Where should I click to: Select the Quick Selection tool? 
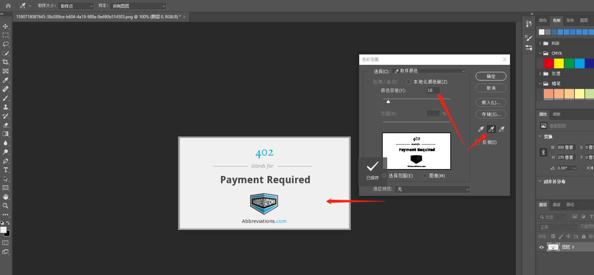6,53
